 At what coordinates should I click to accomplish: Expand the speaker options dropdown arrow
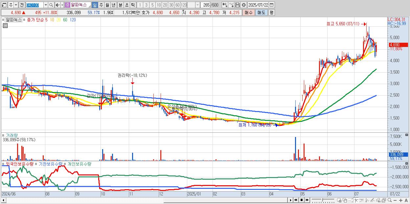click(x=62, y=5)
